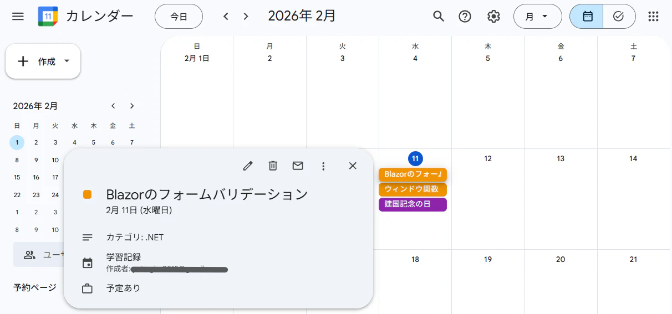Viewport: 672px width, 314px height.
Task: Open the ウィンドウ関数 event chip
Action: pyautogui.click(x=413, y=189)
